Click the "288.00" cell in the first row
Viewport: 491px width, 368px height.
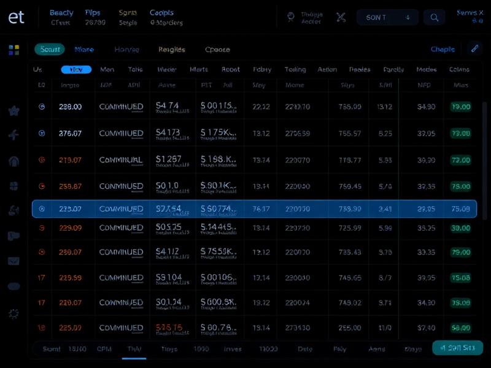pyautogui.click(x=70, y=107)
